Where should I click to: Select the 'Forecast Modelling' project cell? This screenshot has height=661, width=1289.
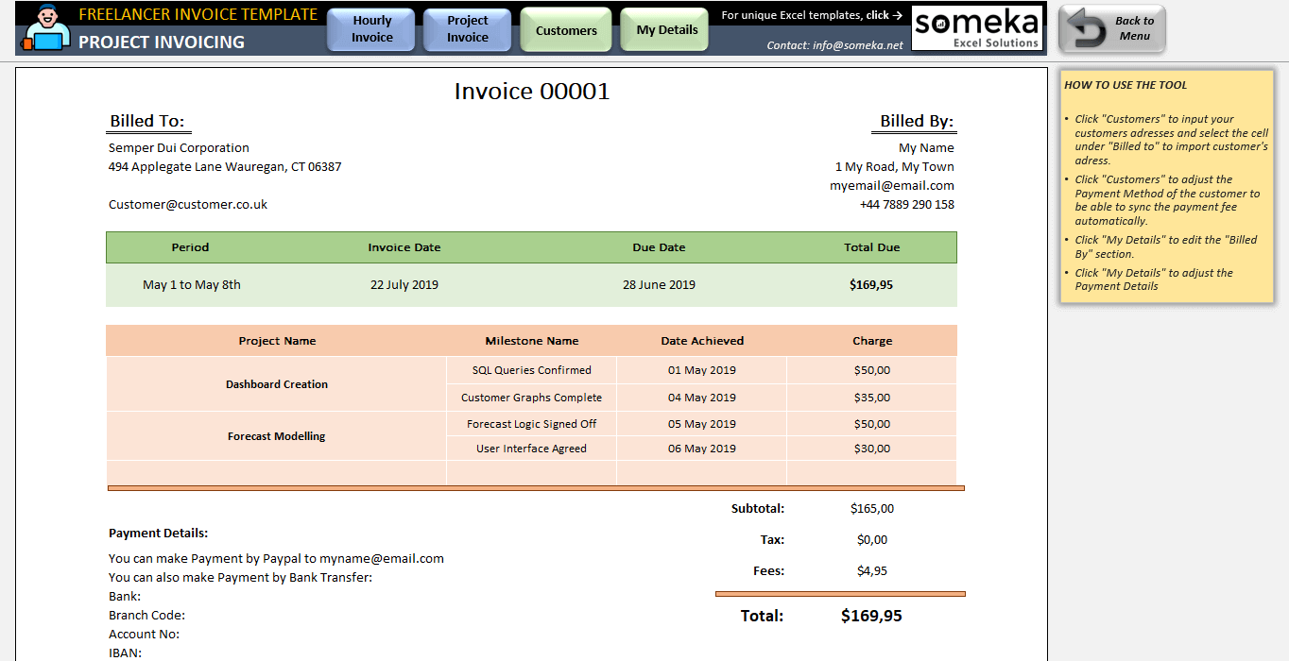(x=277, y=436)
